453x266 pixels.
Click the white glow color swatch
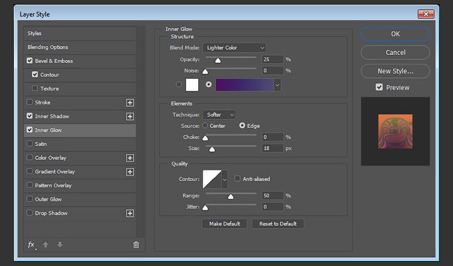point(192,85)
